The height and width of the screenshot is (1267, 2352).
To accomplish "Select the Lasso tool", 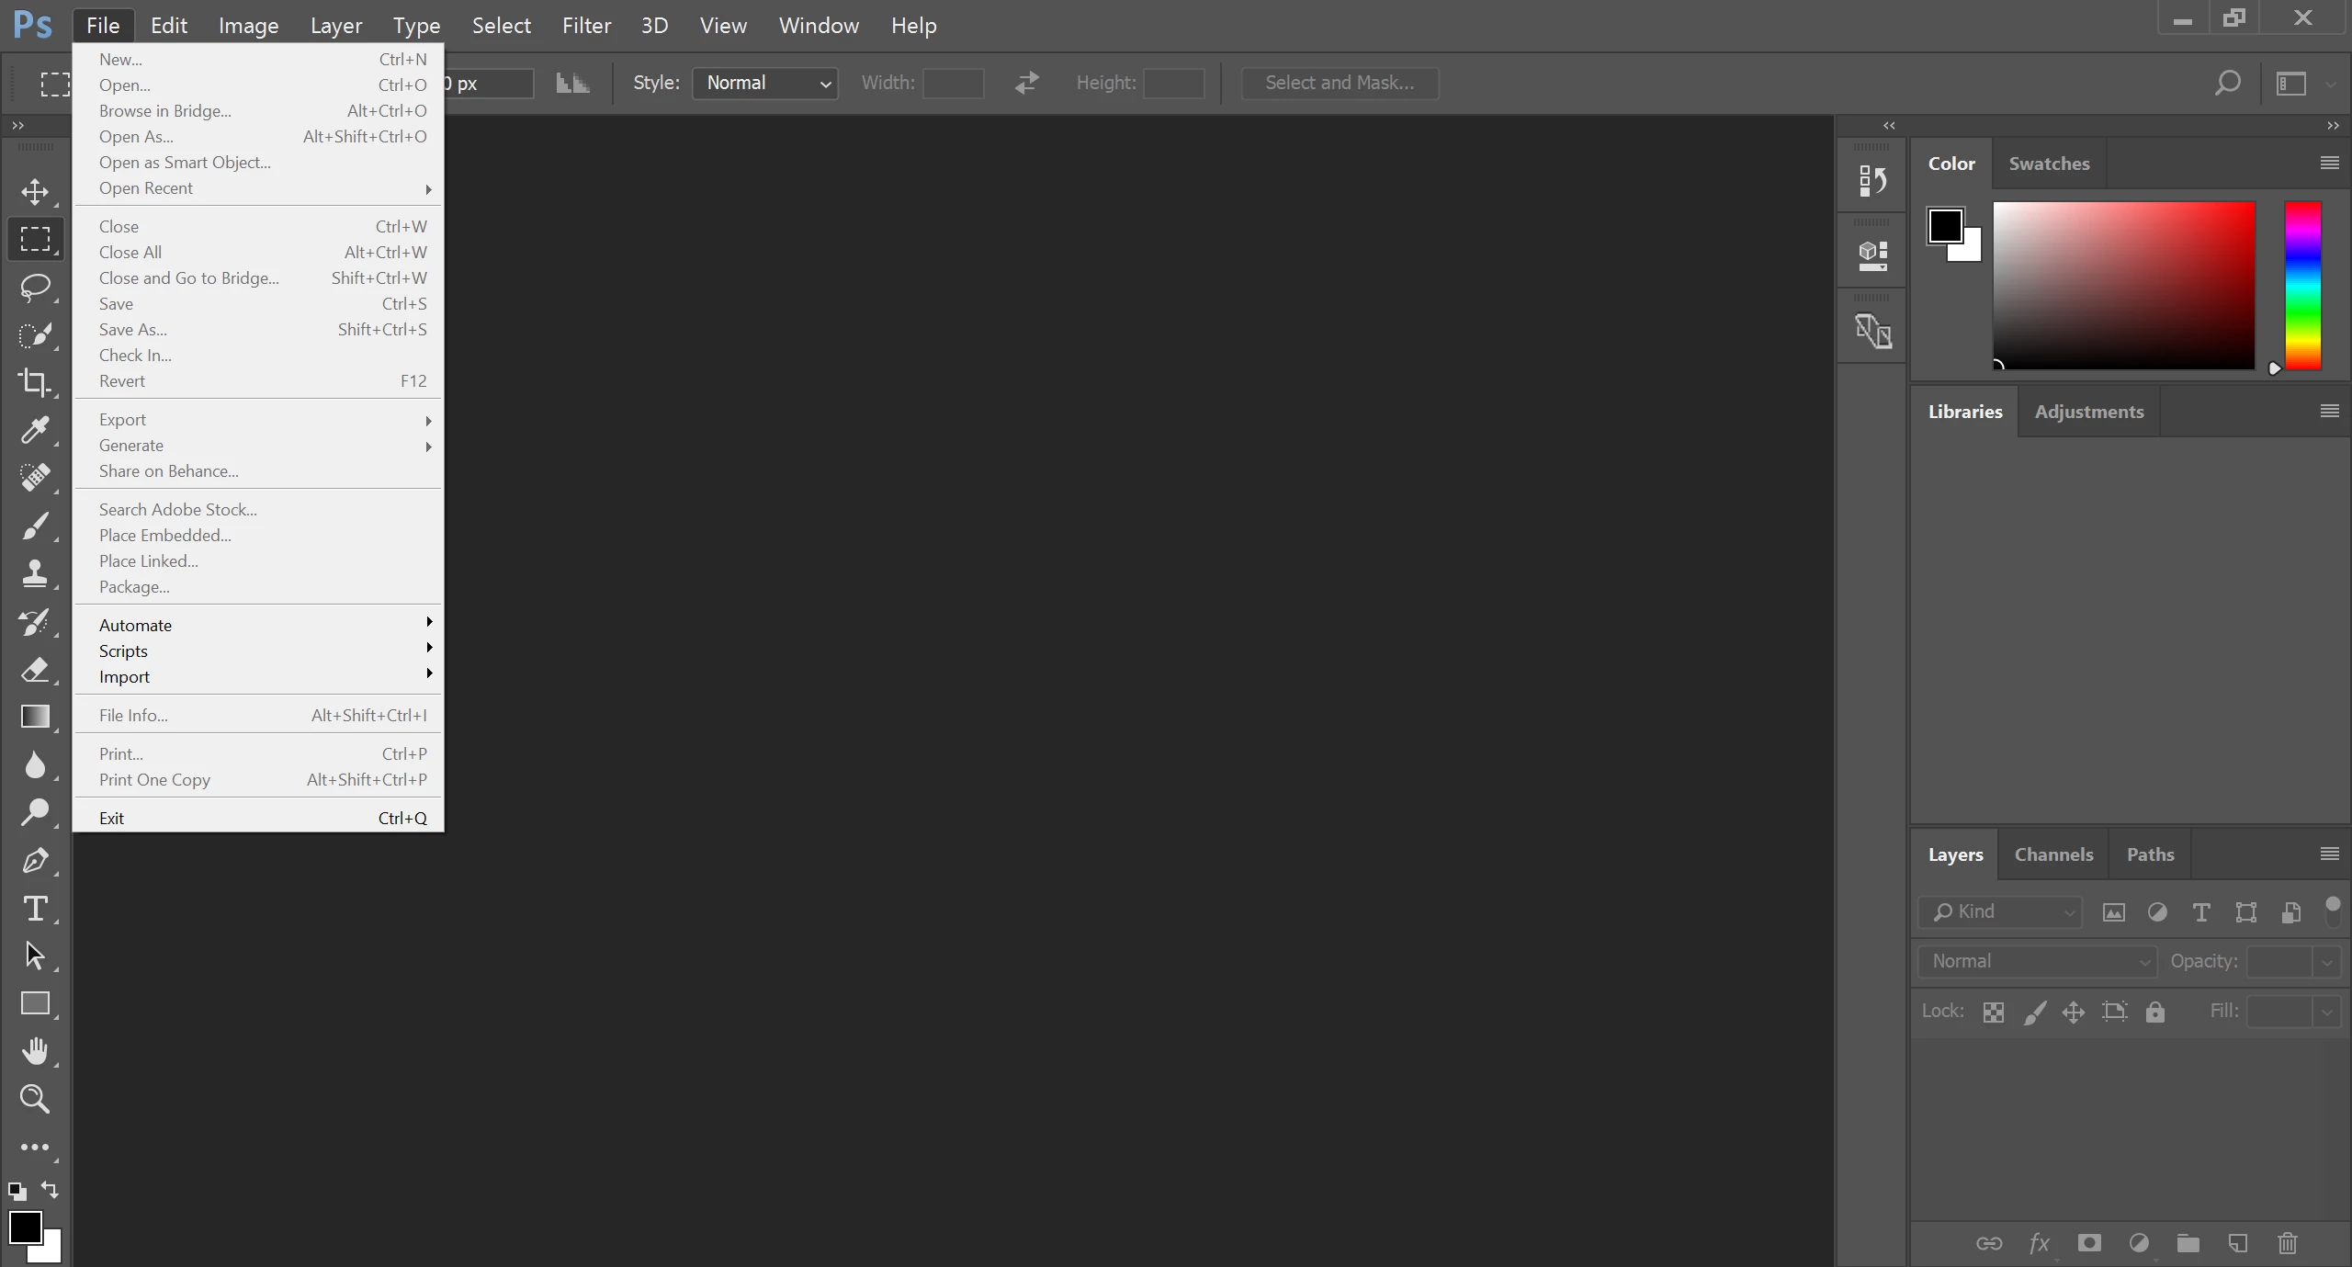I will pyautogui.click(x=35, y=287).
